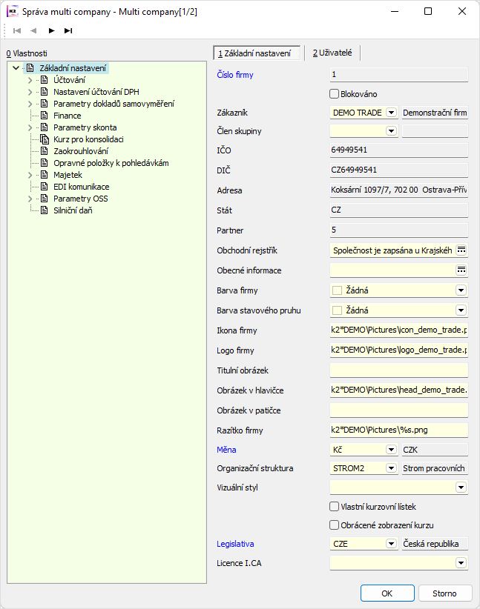Click document icon beside Opravné položky k pohledávkám
Screen dimensions: 480x609
tap(45, 163)
